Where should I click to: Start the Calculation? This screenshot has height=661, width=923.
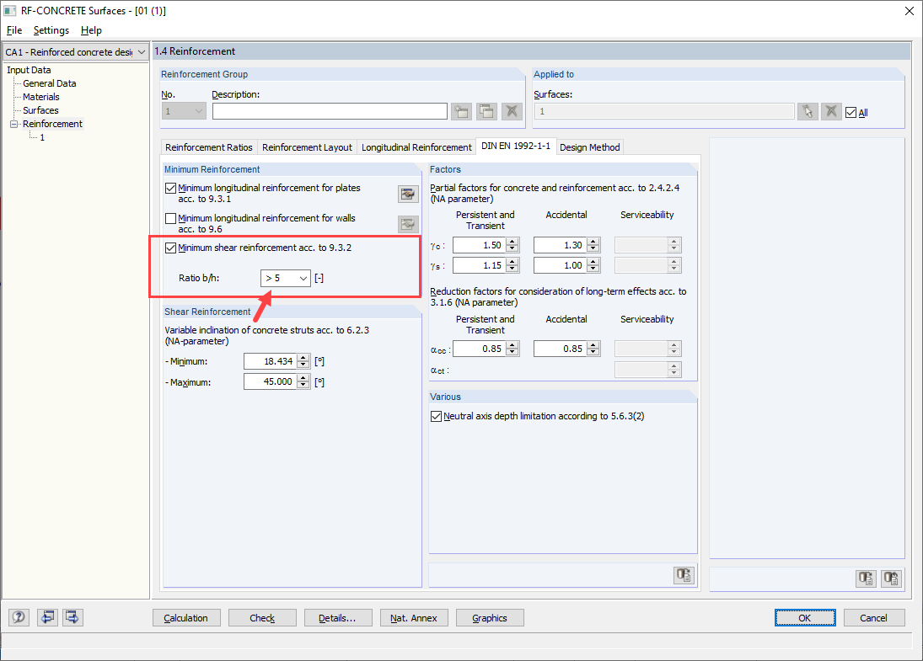pyautogui.click(x=186, y=617)
